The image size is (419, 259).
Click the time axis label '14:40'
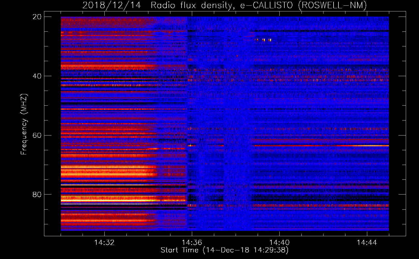point(279,242)
